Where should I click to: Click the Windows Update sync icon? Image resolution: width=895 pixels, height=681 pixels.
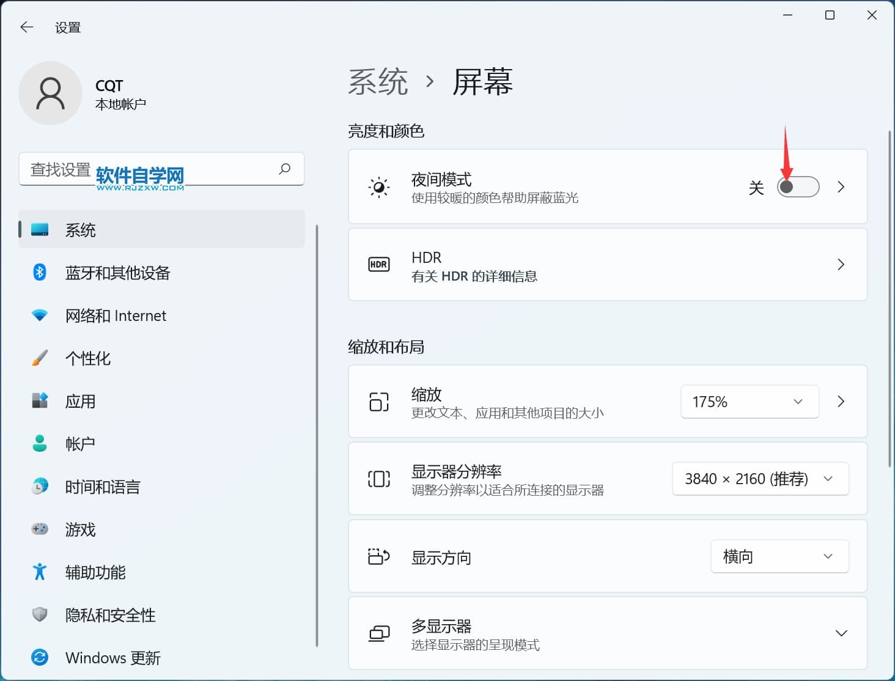click(x=40, y=657)
